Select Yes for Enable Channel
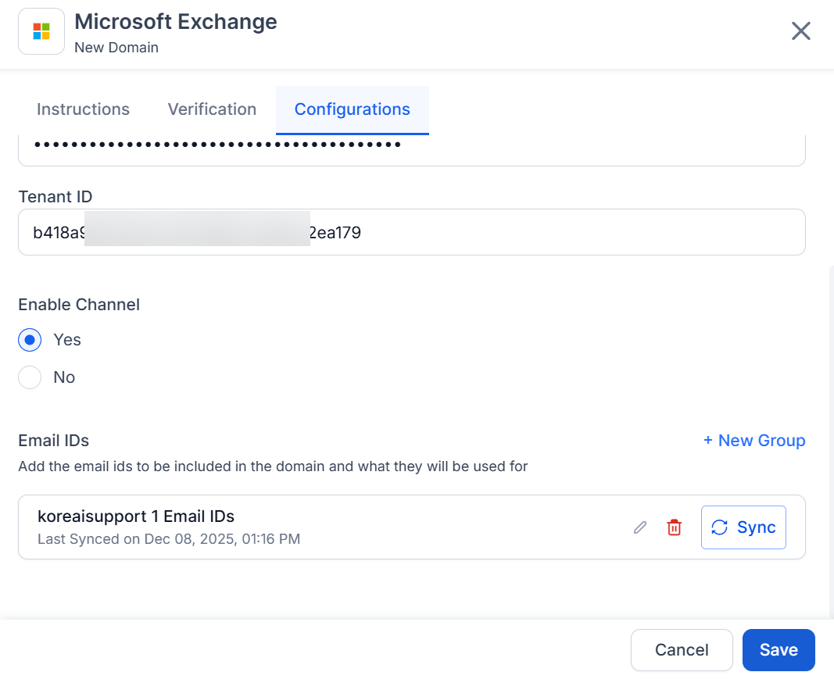This screenshot has height=679, width=834. (x=30, y=340)
